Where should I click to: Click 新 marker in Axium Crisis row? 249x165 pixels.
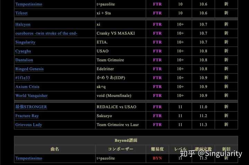click(x=226, y=87)
